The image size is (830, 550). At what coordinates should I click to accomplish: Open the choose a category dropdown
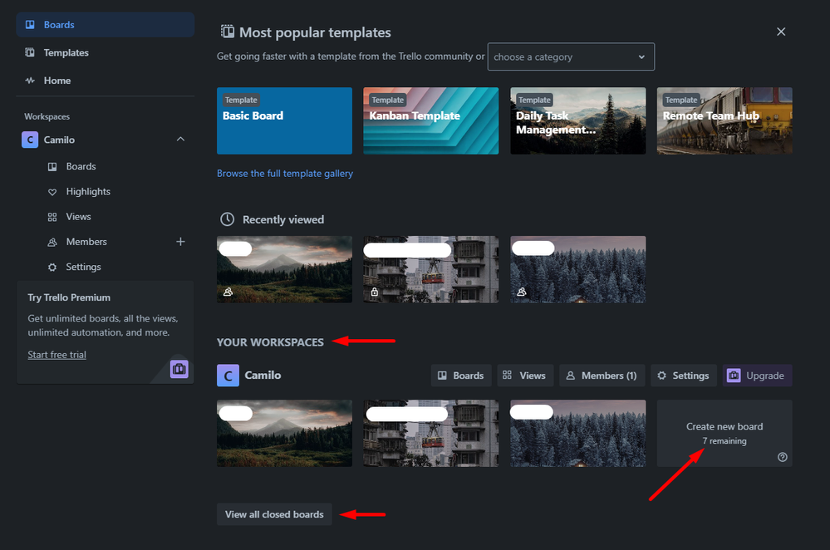click(x=571, y=56)
